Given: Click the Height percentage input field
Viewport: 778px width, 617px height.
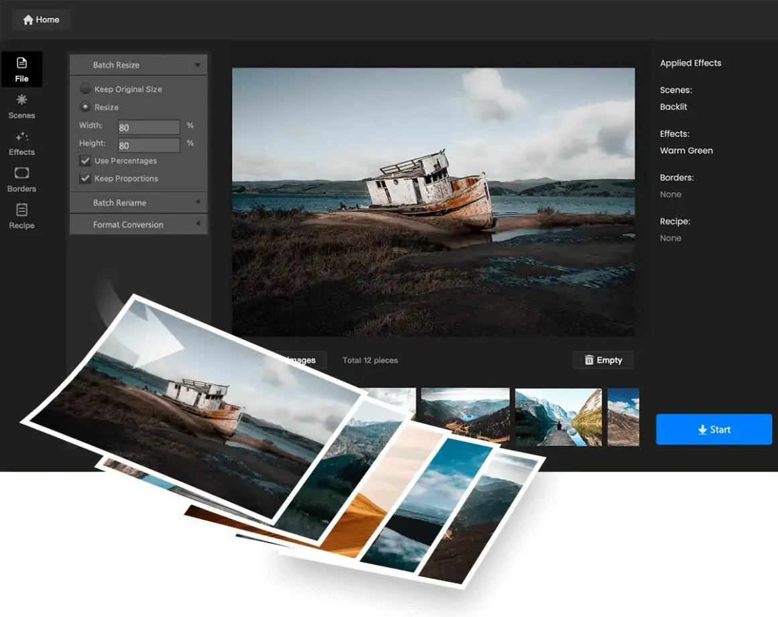Looking at the screenshot, I should [148, 145].
